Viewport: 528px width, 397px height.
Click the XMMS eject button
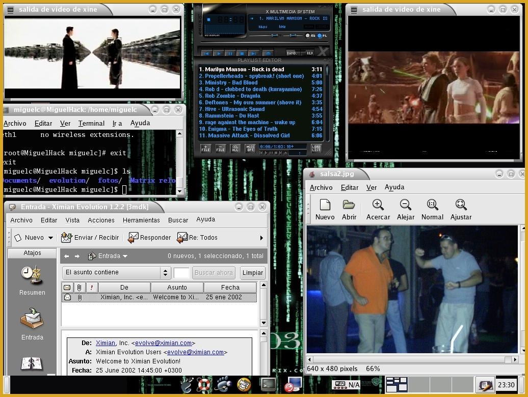268,53
